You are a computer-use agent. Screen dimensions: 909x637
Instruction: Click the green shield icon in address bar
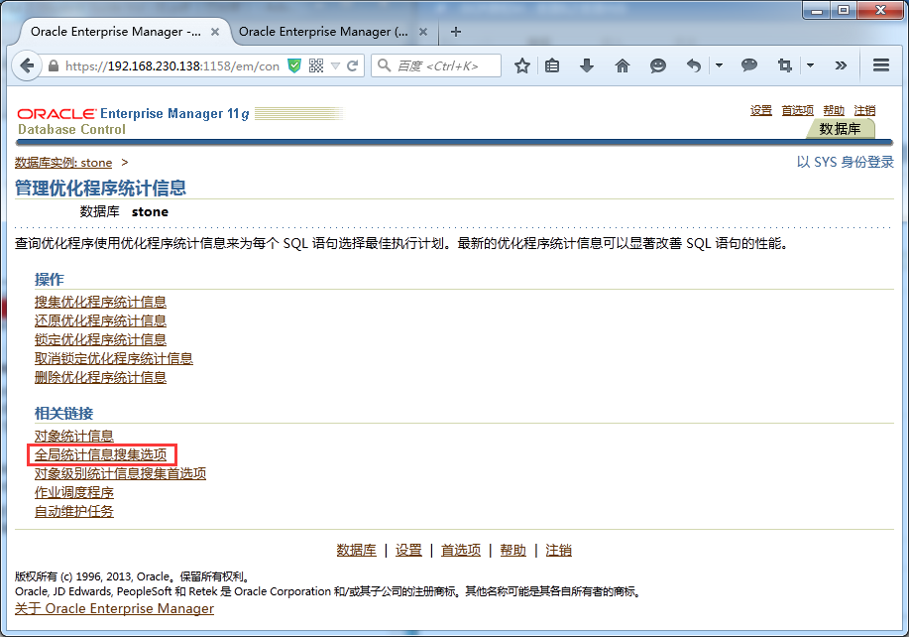(294, 66)
